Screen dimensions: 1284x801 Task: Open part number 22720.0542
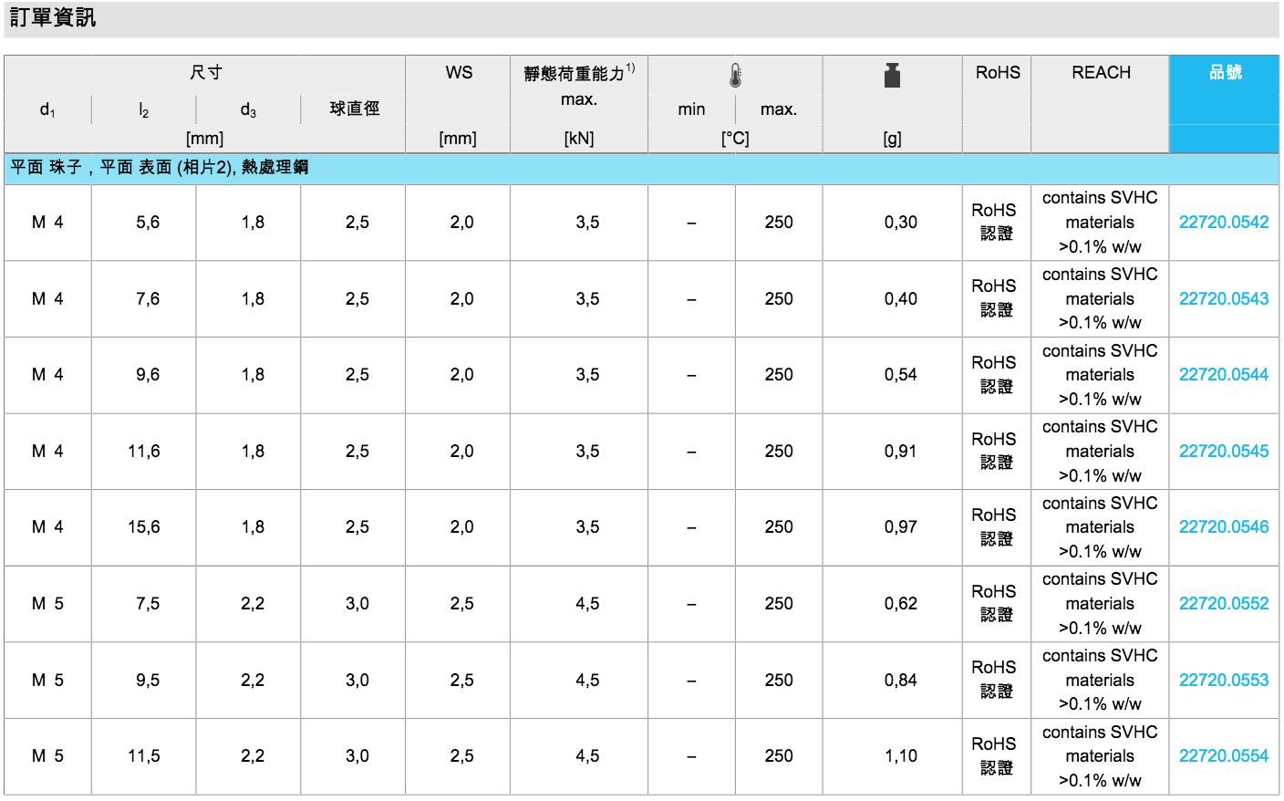1223,223
